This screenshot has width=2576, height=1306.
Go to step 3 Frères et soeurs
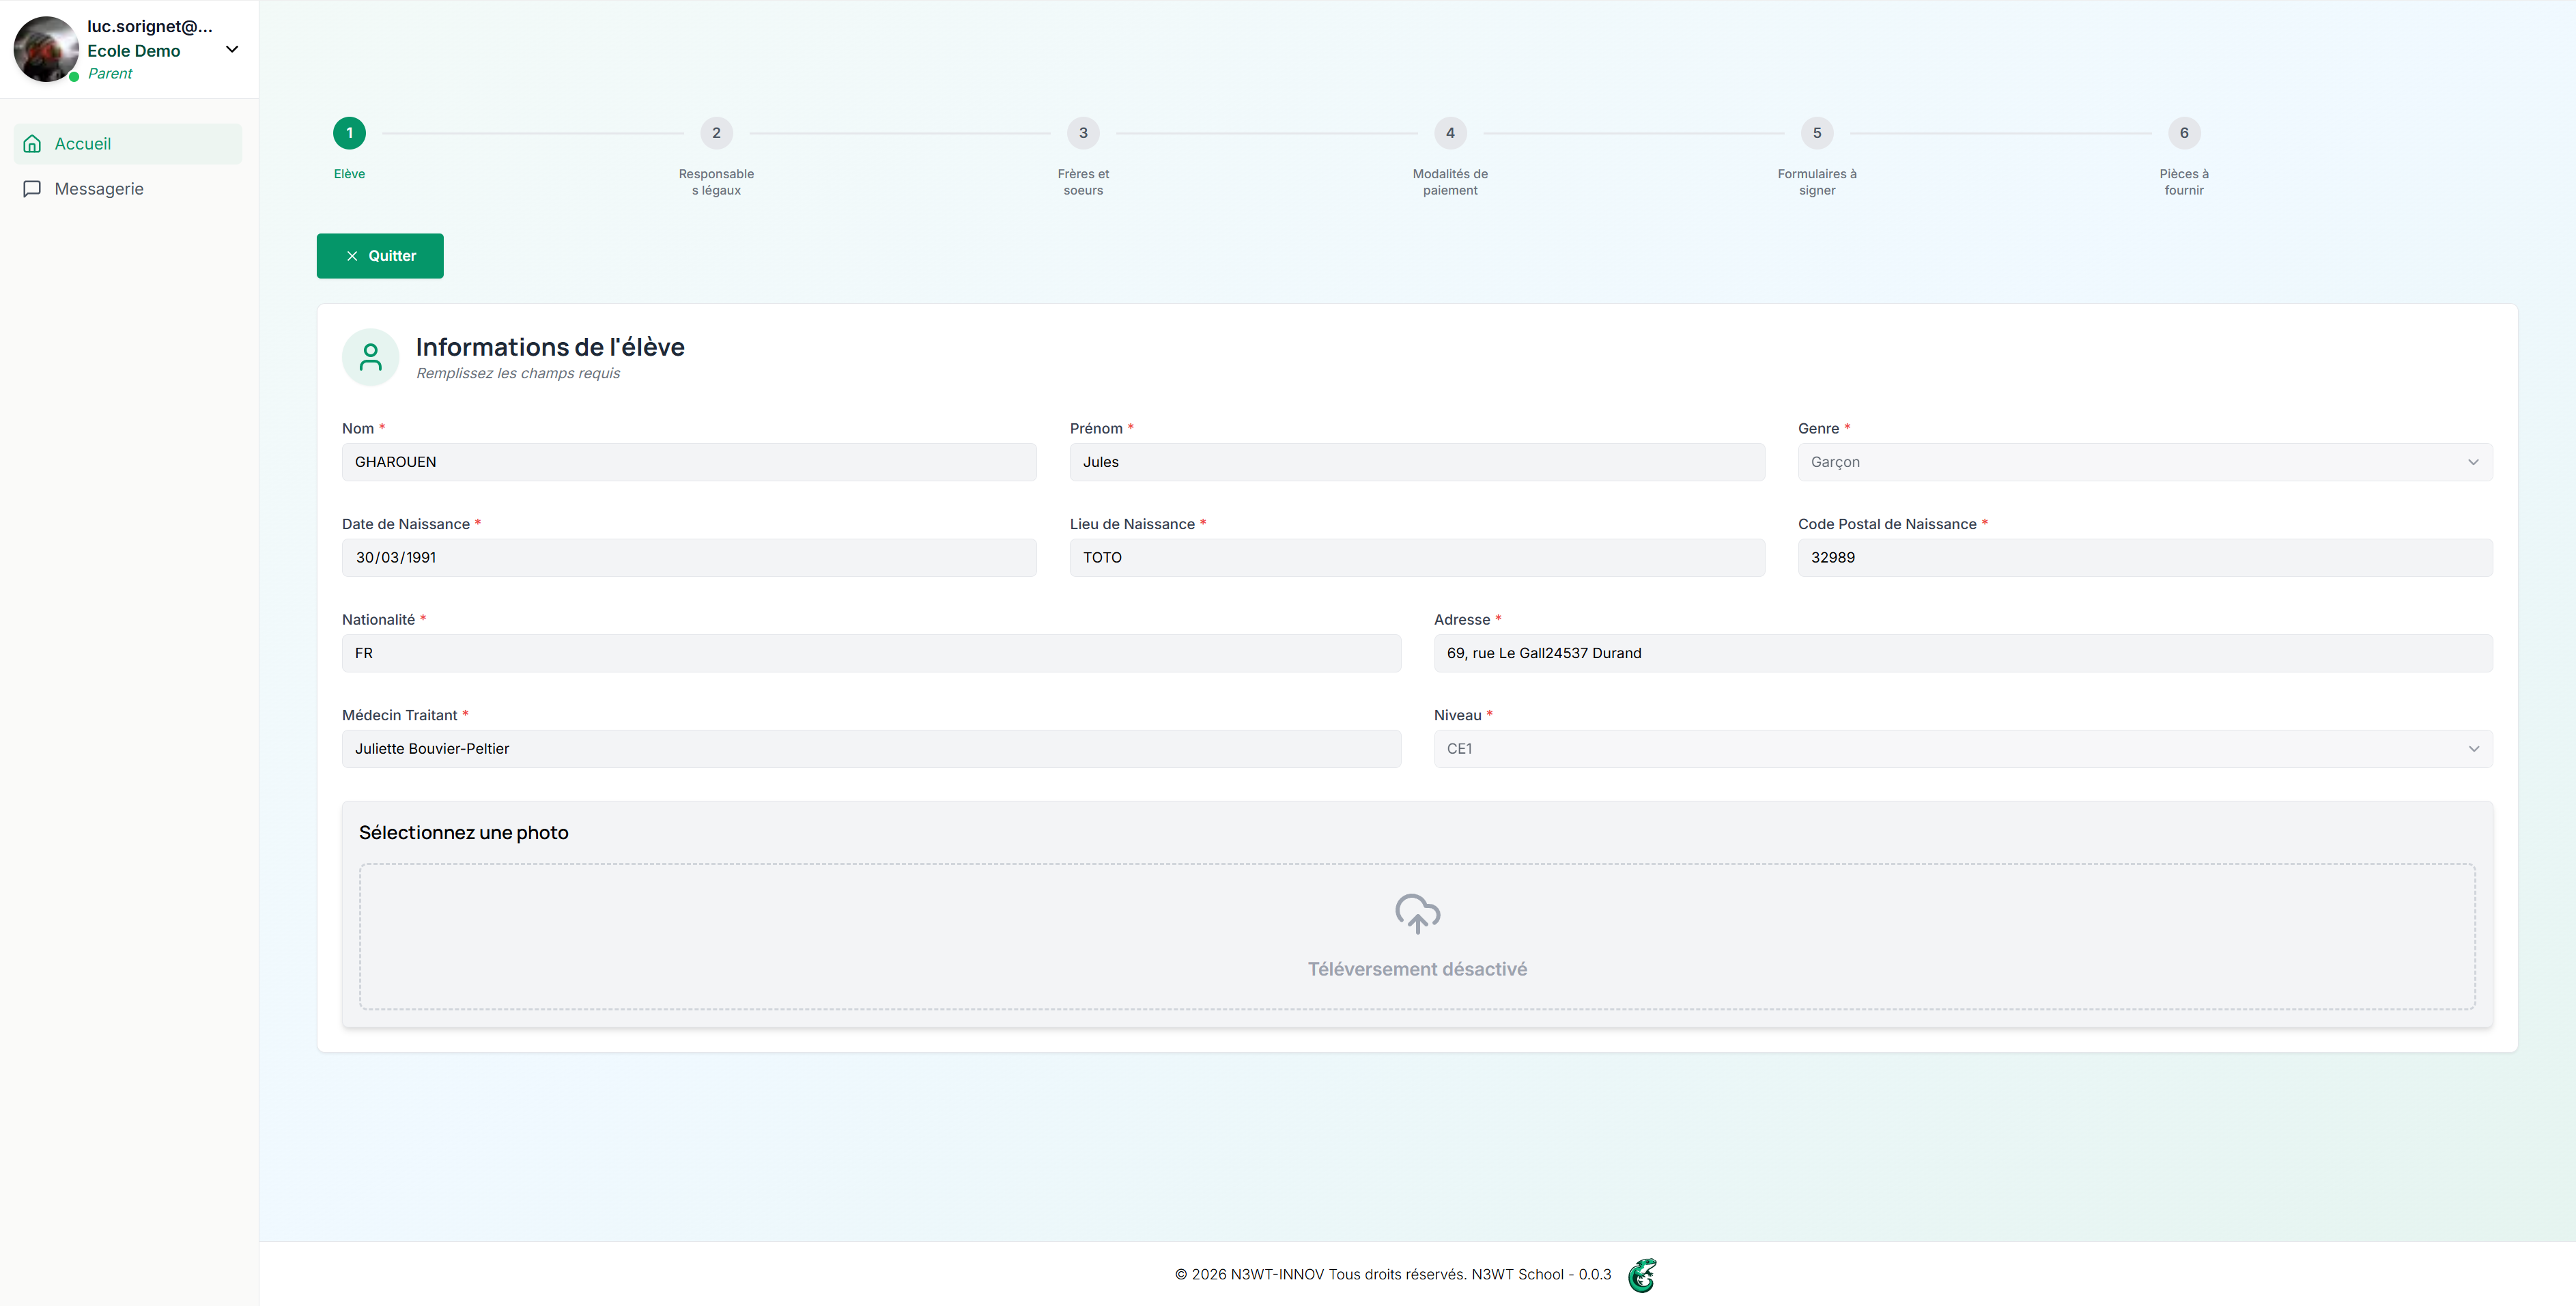(1083, 133)
